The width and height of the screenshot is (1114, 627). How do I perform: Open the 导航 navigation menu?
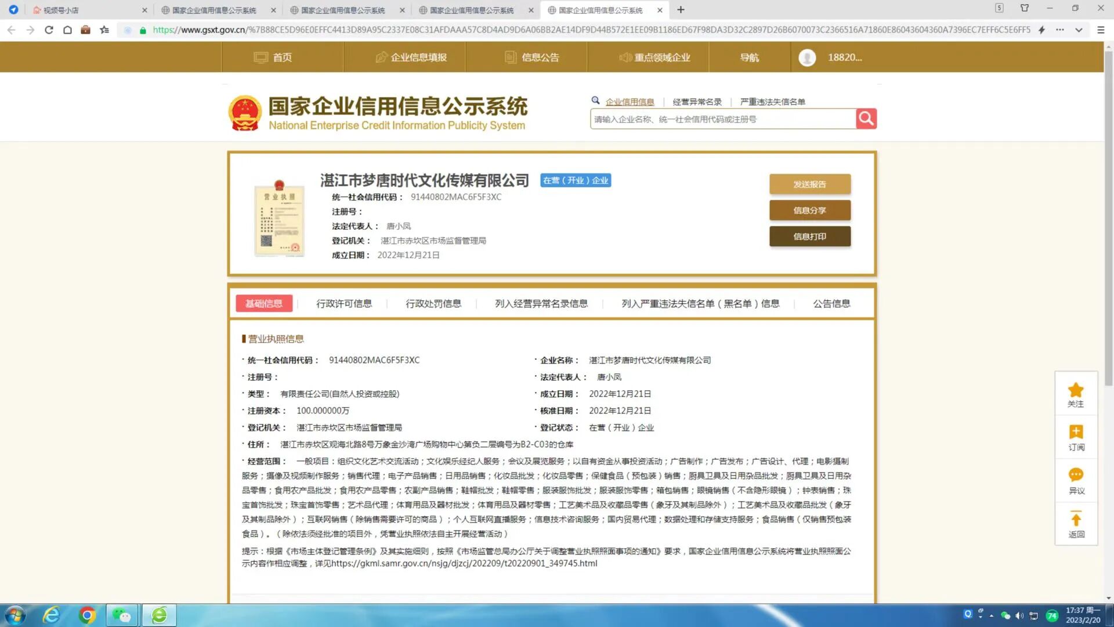pyautogui.click(x=749, y=57)
